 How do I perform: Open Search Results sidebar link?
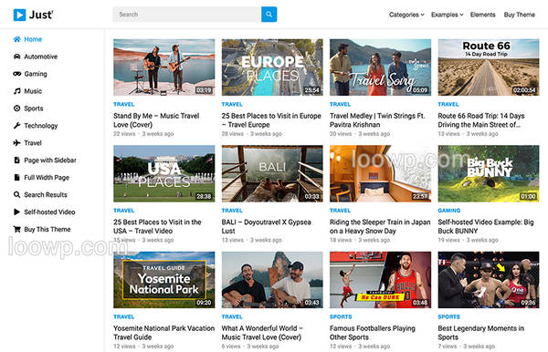[46, 194]
